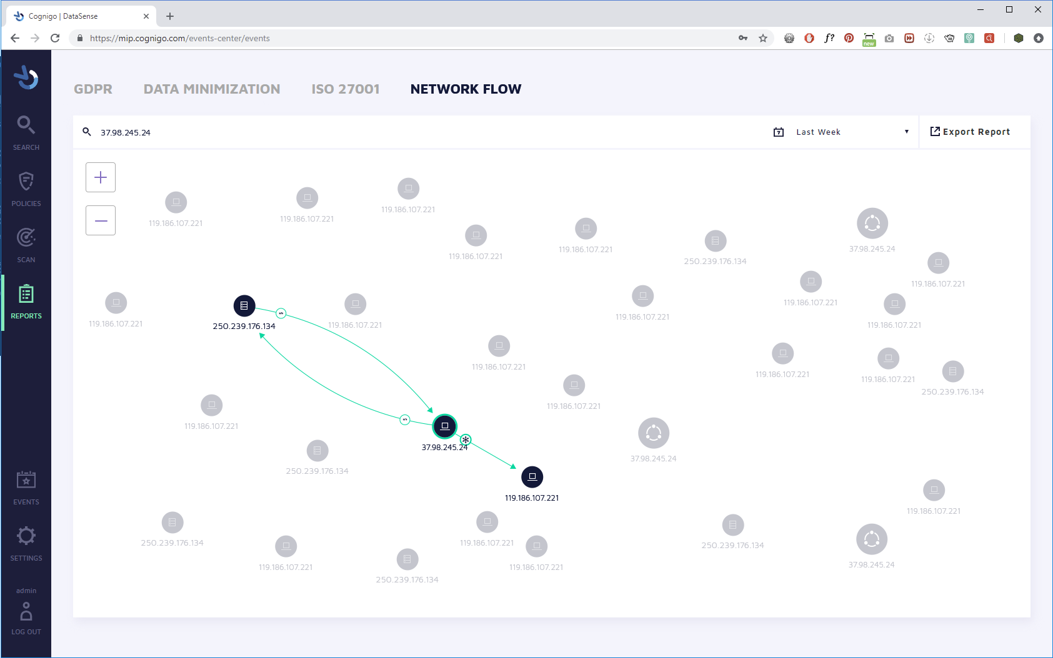Click the asterisk marker on flow edge
The height and width of the screenshot is (658, 1053).
click(466, 439)
